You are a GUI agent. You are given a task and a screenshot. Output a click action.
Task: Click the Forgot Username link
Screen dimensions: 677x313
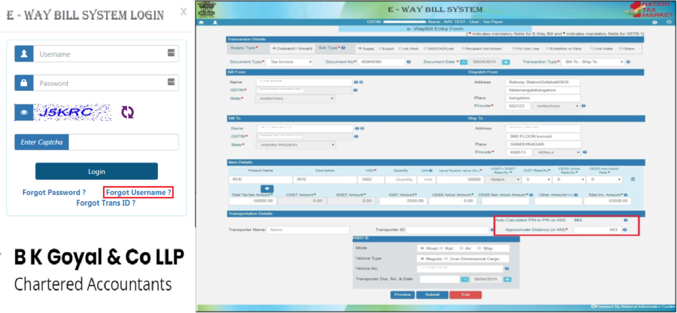click(139, 192)
